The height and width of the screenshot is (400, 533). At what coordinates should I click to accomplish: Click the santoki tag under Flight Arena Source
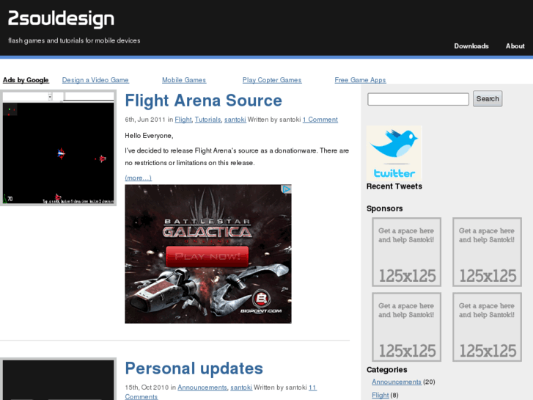[235, 120]
